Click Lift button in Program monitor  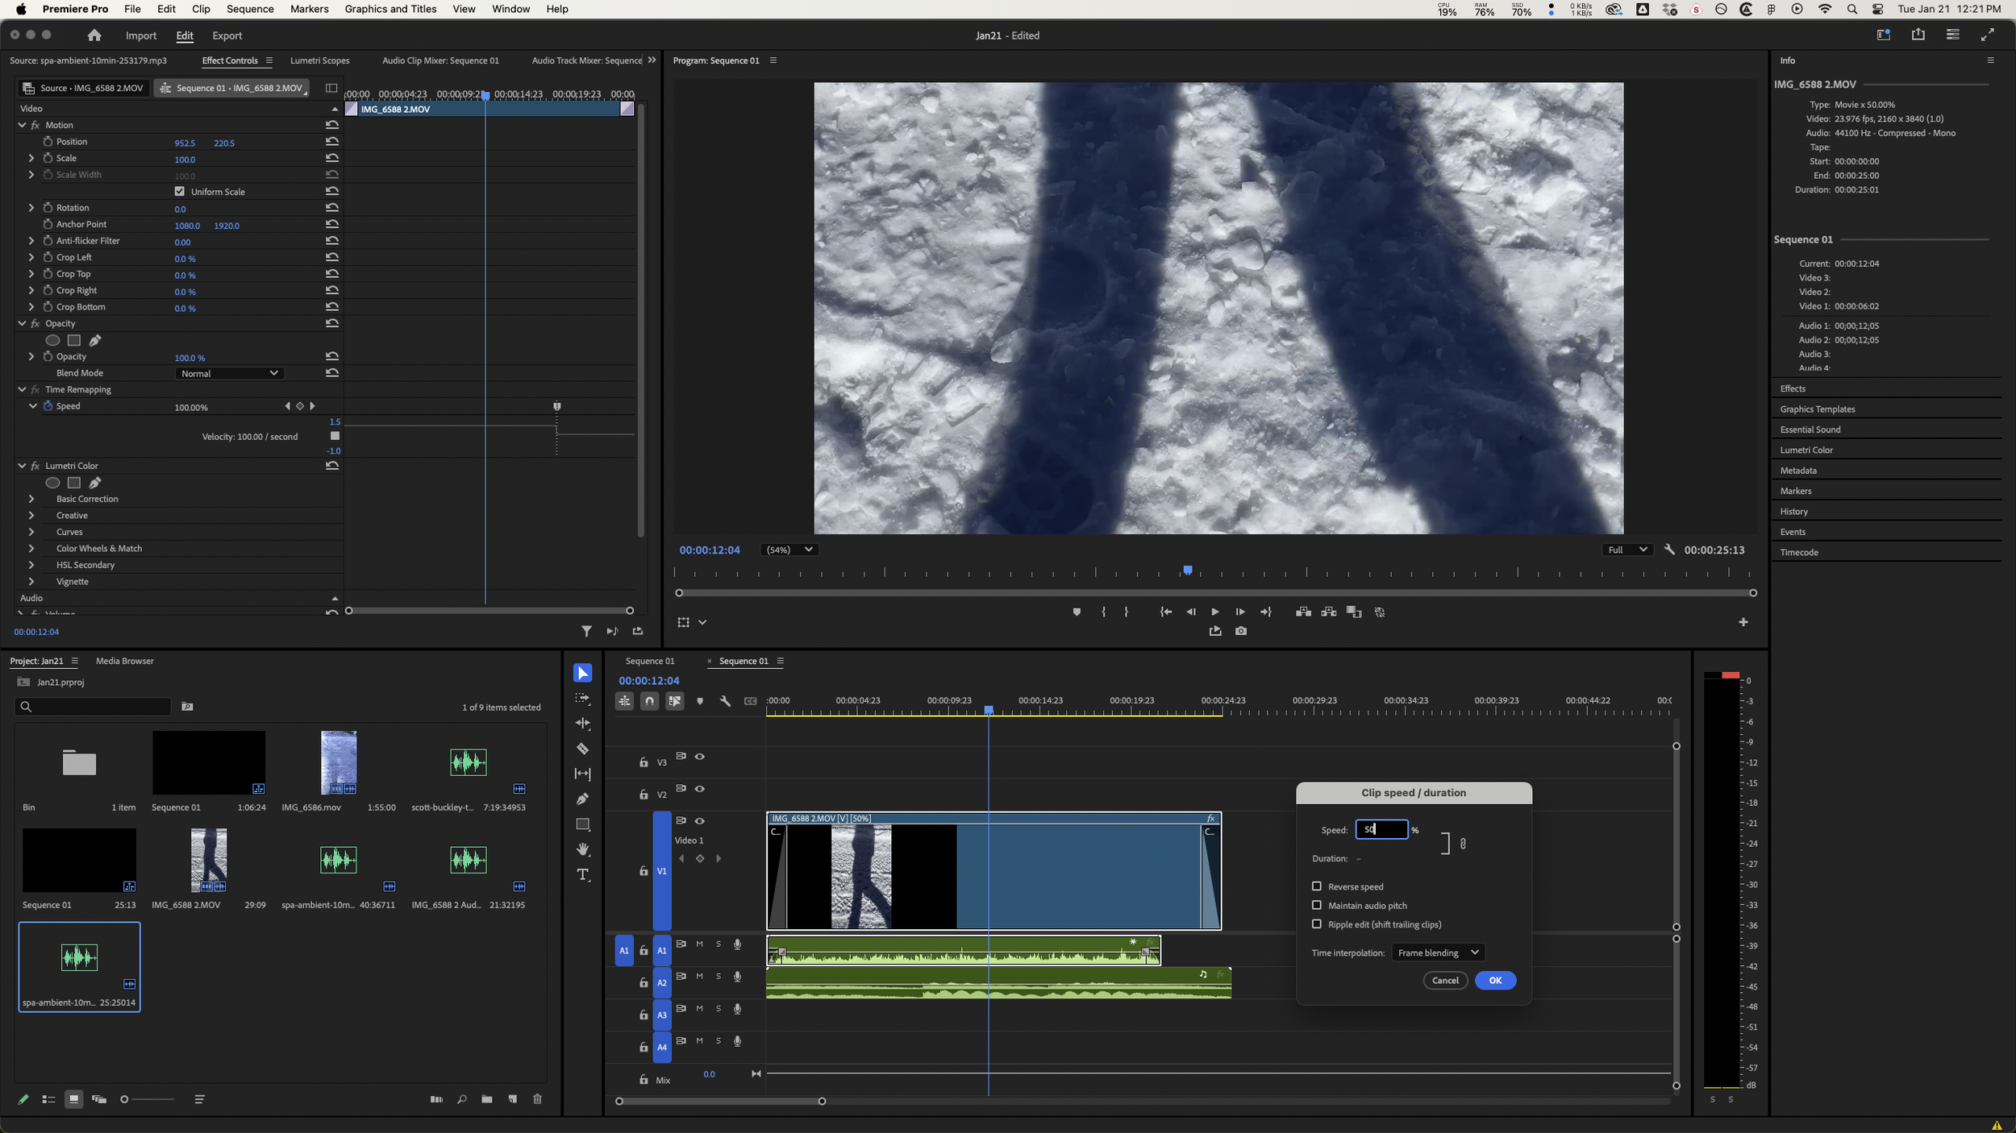(x=1303, y=612)
